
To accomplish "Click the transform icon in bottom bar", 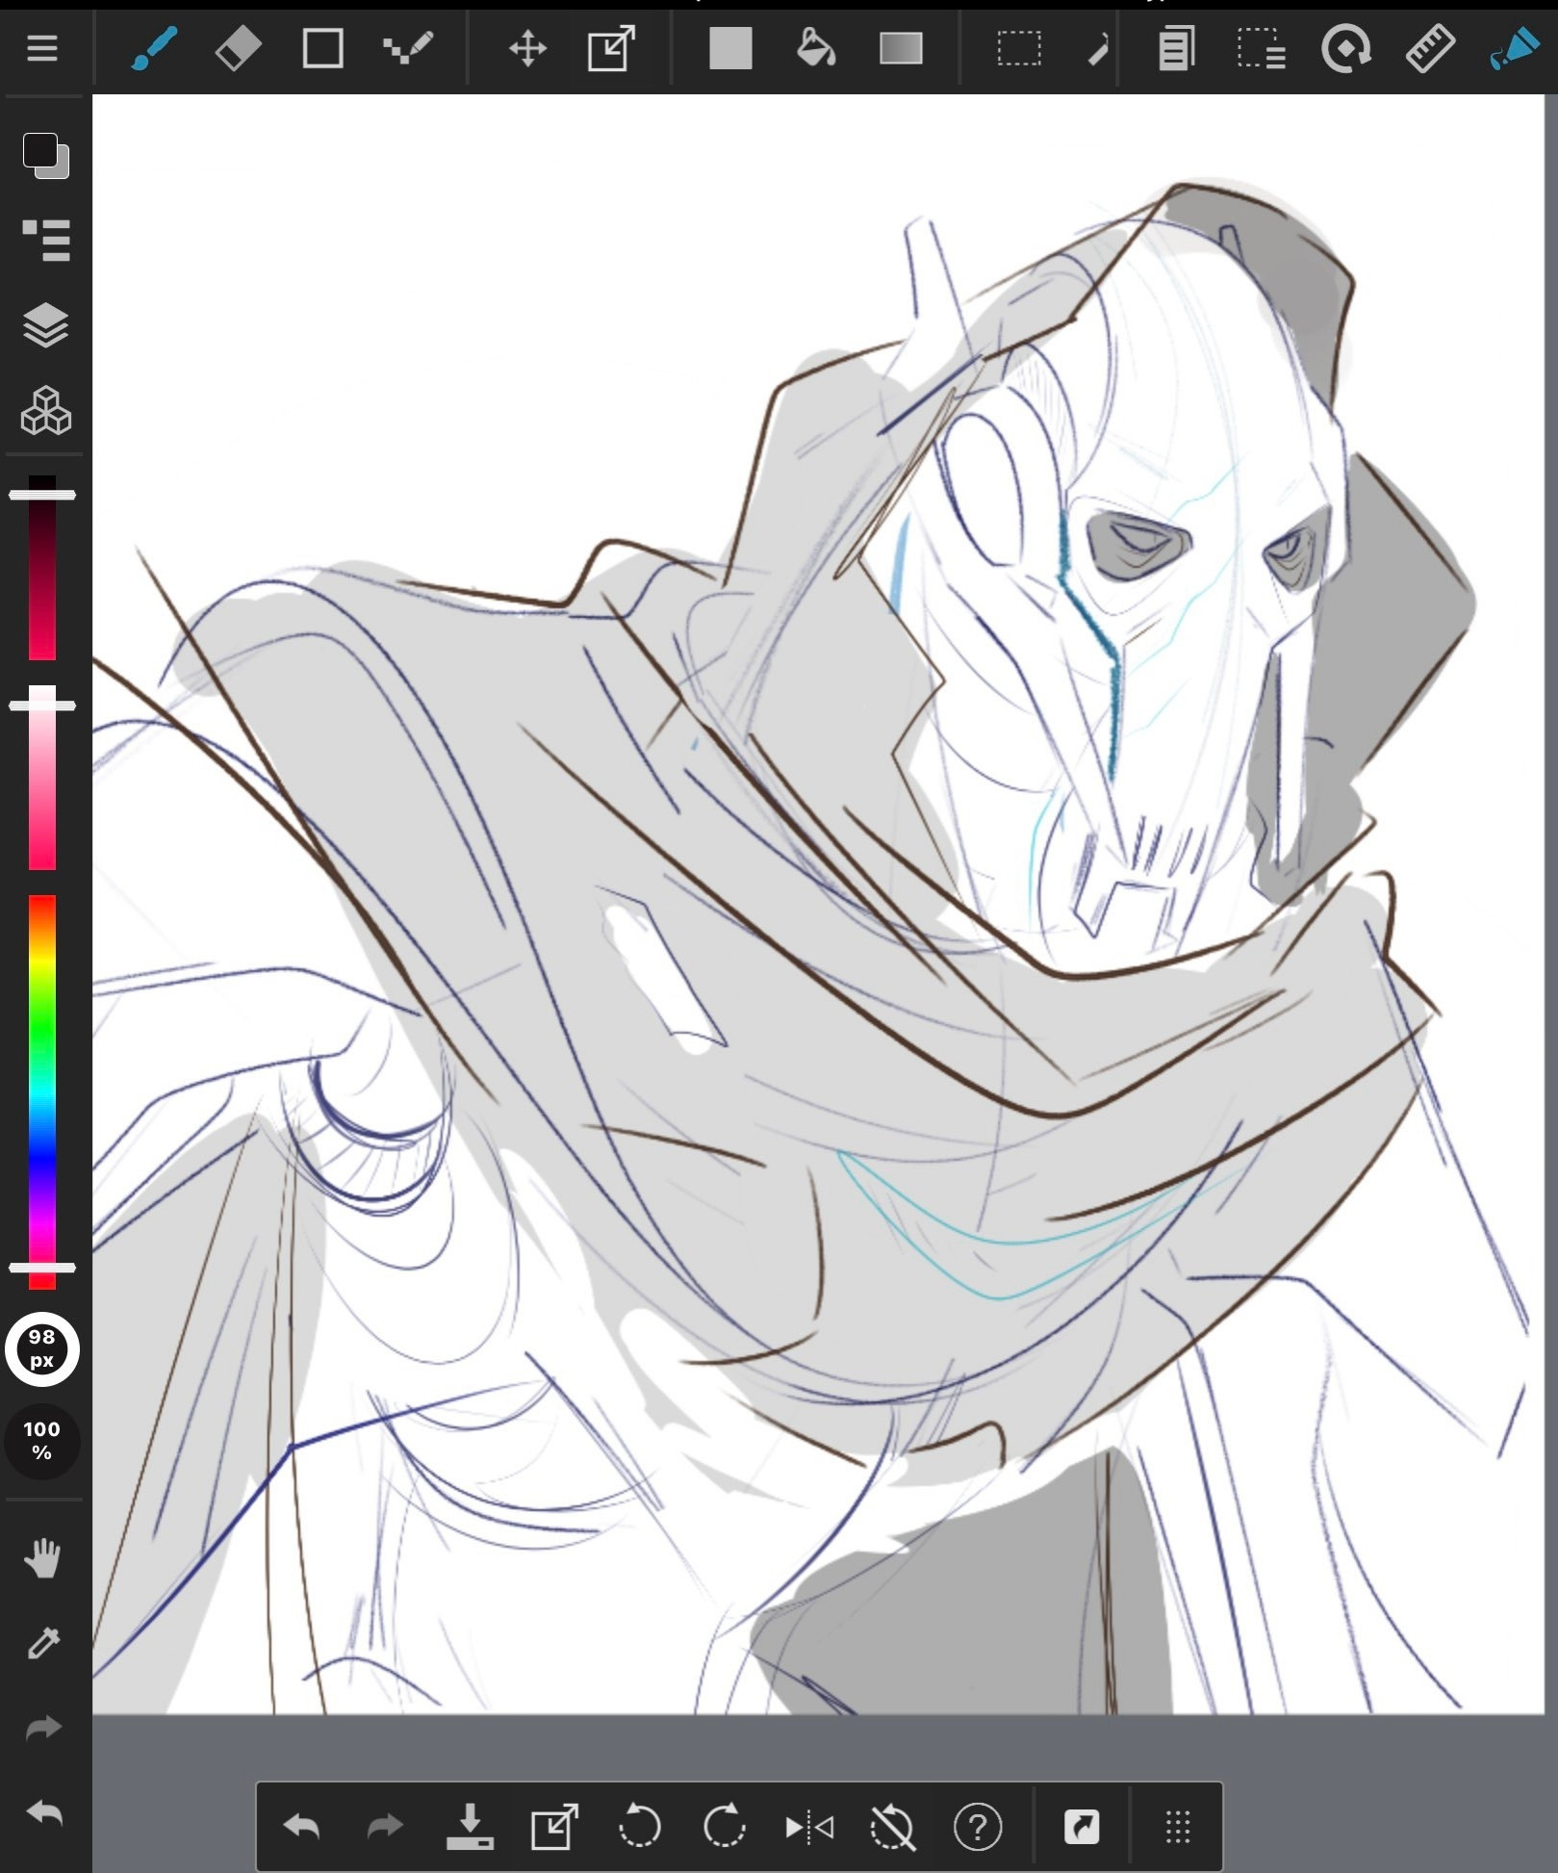I will (555, 1826).
